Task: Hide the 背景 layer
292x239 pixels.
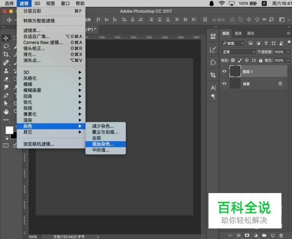Action: (x=224, y=83)
